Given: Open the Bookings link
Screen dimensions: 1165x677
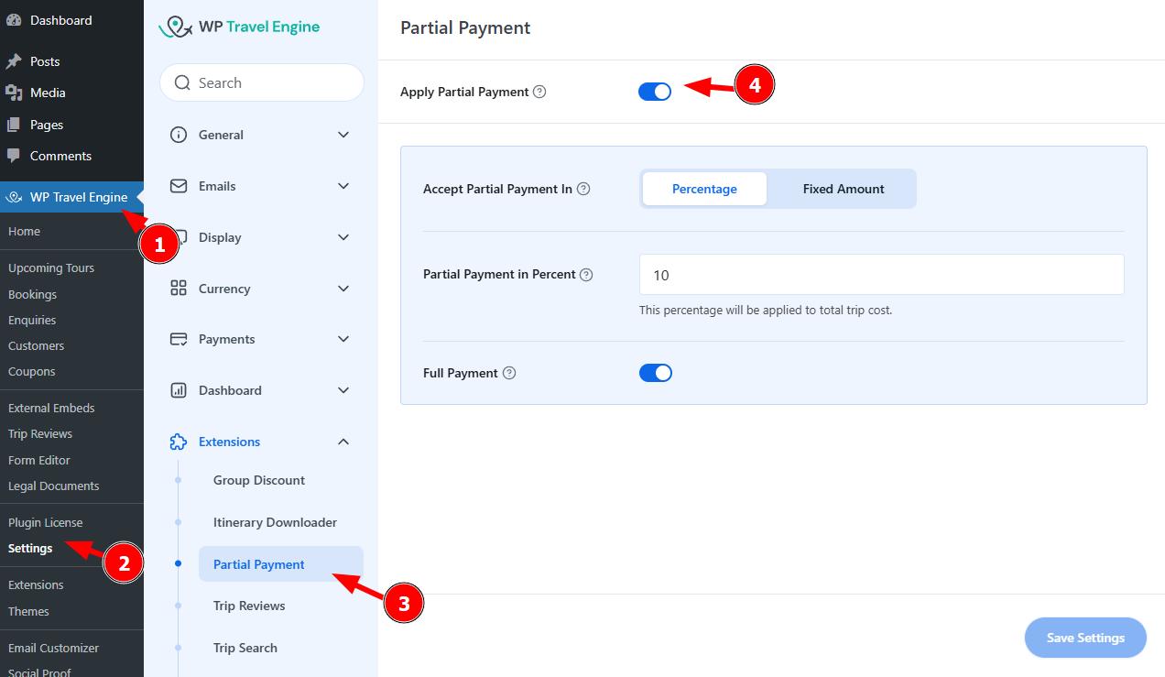Looking at the screenshot, I should tap(32, 294).
